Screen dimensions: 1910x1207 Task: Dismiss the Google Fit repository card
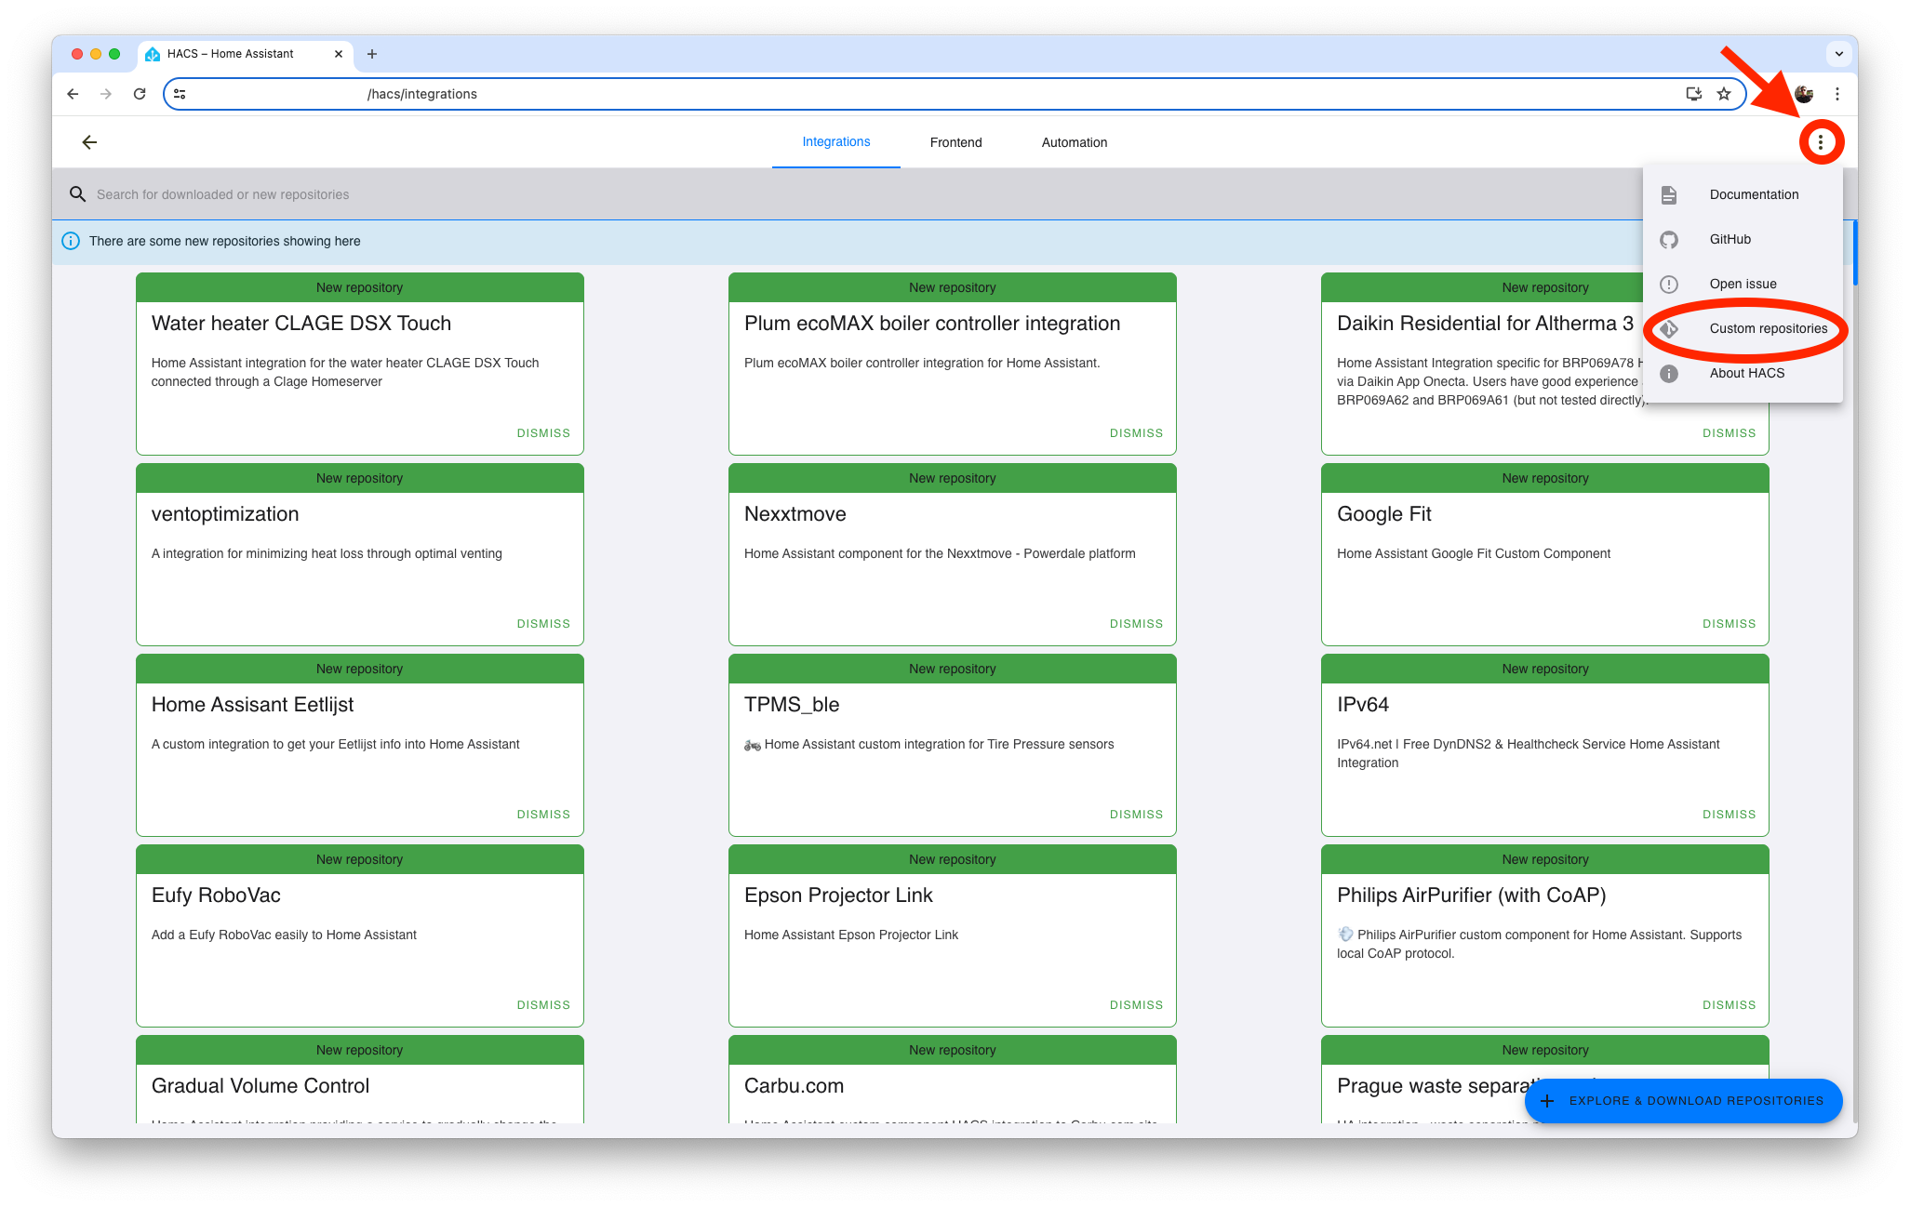coord(1728,623)
